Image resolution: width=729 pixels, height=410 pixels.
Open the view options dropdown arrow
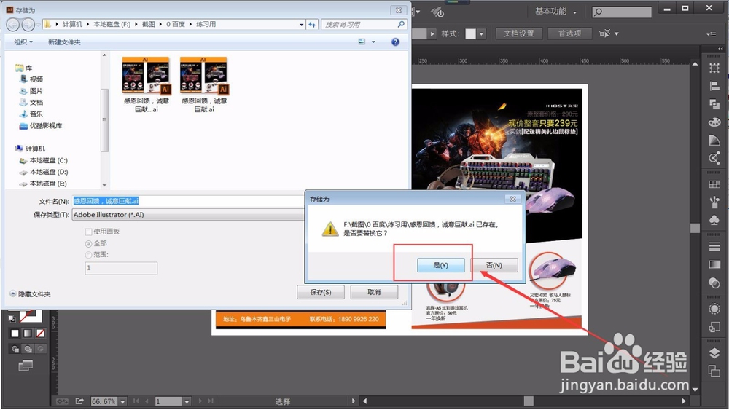373,42
